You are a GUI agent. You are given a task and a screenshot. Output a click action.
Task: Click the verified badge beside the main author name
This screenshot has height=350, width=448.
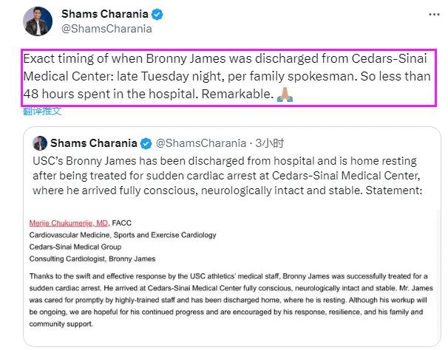pyautogui.click(x=157, y=14)
